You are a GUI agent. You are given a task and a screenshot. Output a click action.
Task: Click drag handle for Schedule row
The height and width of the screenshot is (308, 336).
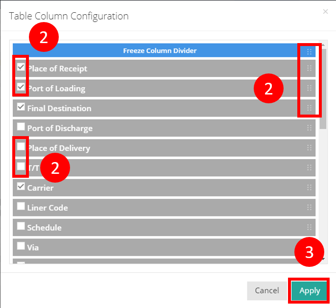click(309, 227)
